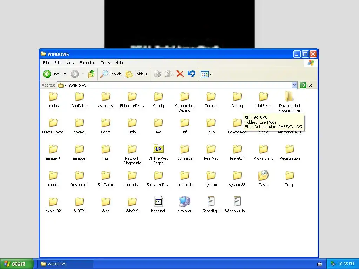Select the bootstat file

click(x=158, y=205)
